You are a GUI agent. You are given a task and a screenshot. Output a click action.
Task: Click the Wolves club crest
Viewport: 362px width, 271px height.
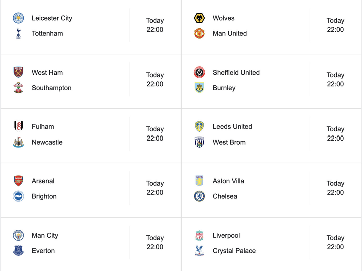click(x=199, y=18)
